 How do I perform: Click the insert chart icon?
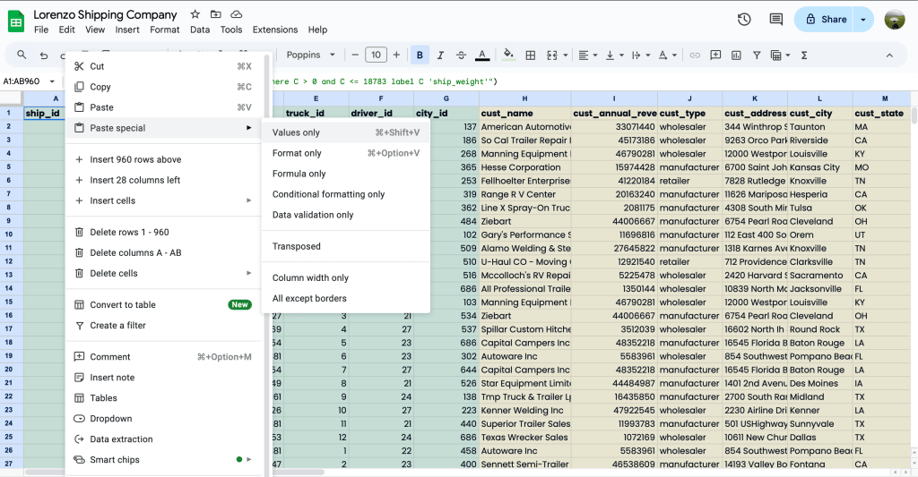(735, 55)
